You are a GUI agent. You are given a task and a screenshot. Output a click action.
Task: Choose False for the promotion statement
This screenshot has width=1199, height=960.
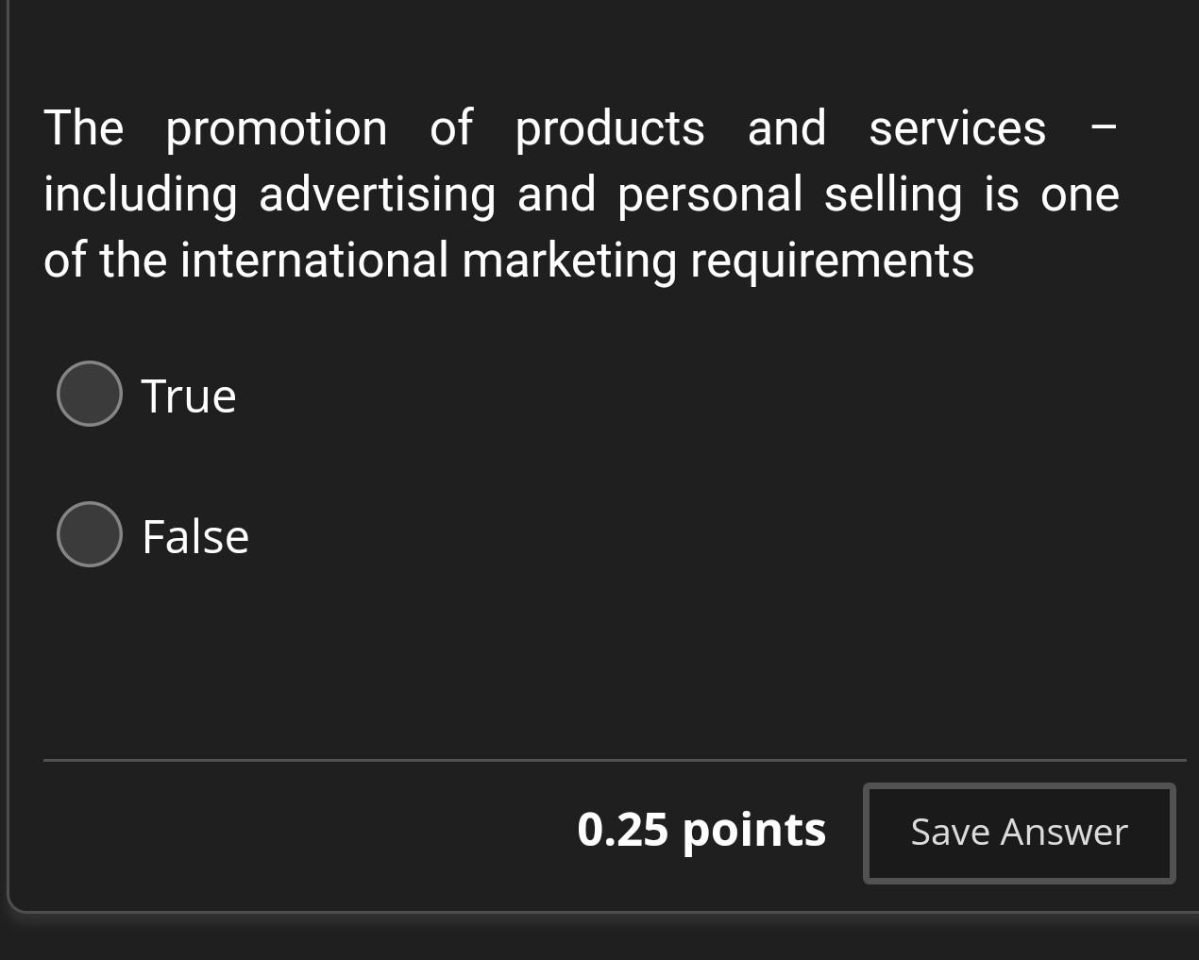point(89,533)
